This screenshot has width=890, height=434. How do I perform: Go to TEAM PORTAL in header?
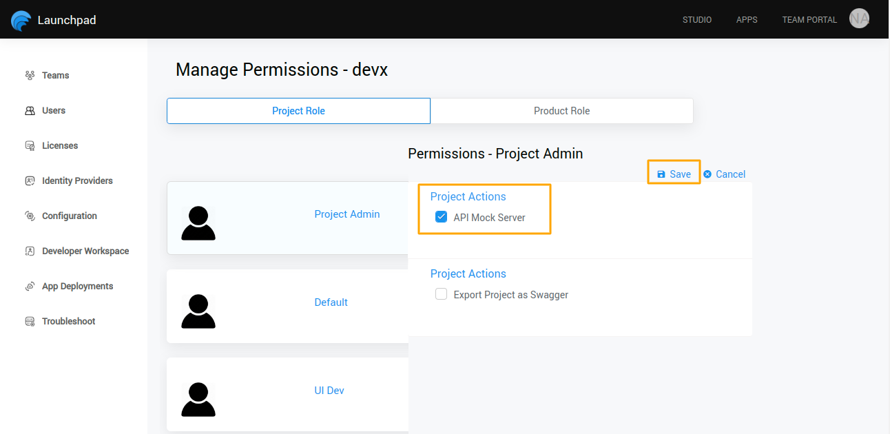[809, 20]
